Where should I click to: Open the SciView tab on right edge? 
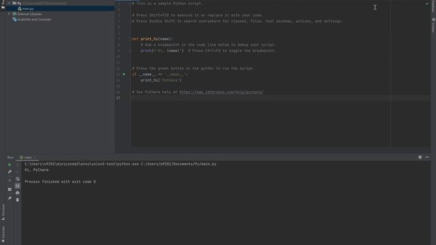(x=433, y=25)
